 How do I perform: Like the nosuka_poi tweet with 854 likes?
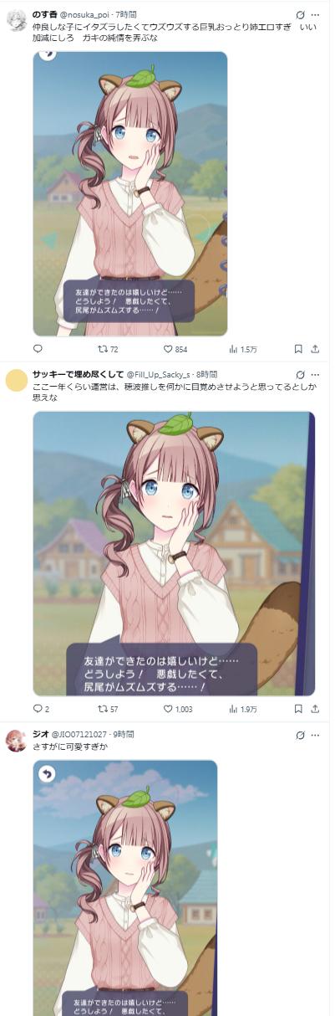point(175,349)
